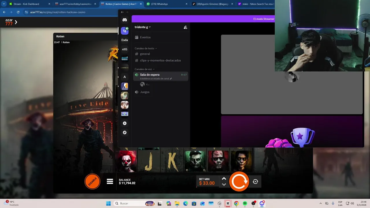Click the balance value $11,794.02
Viewport: 370px width, 208px height.
(x=127, y=183)
